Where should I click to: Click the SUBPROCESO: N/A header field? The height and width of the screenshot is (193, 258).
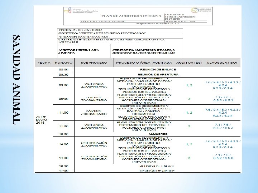tap(186, 21)
